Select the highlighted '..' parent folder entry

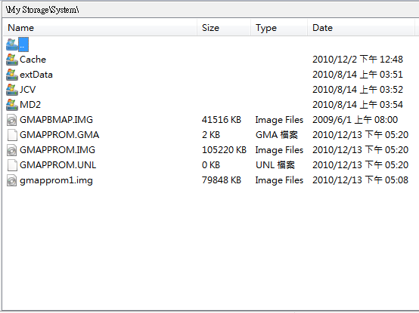pyautogui.click(x=23, y=44)
